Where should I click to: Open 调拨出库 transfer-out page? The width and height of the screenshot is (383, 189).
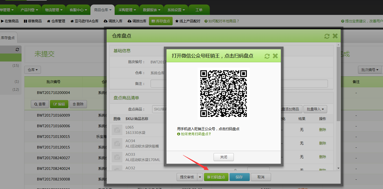137,21
